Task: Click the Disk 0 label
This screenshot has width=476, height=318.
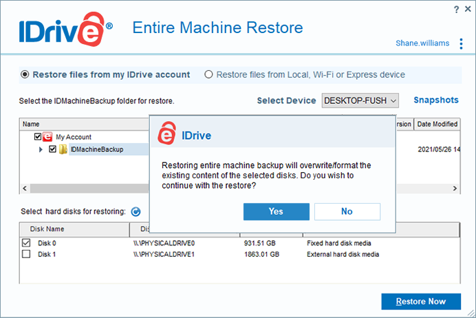Action: click(x=47, y=243)
